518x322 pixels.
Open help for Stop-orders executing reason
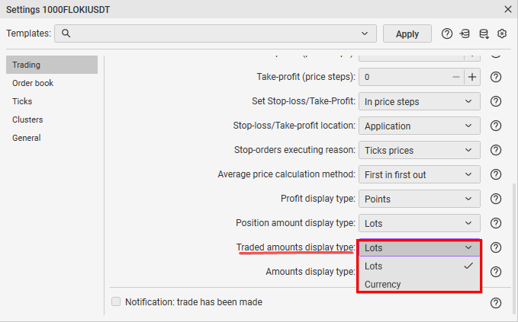coord(496,150)
